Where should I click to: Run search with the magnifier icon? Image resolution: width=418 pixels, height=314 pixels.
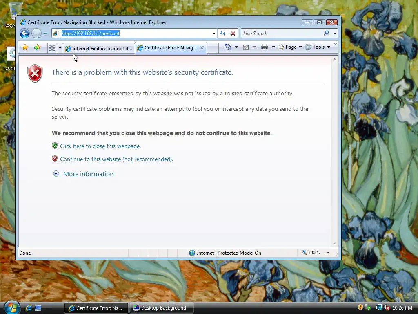pos(326,33)
